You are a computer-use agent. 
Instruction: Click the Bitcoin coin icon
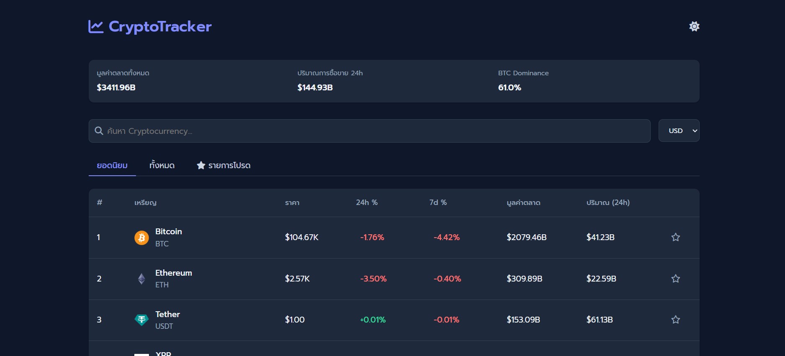(x=141, y=238)
